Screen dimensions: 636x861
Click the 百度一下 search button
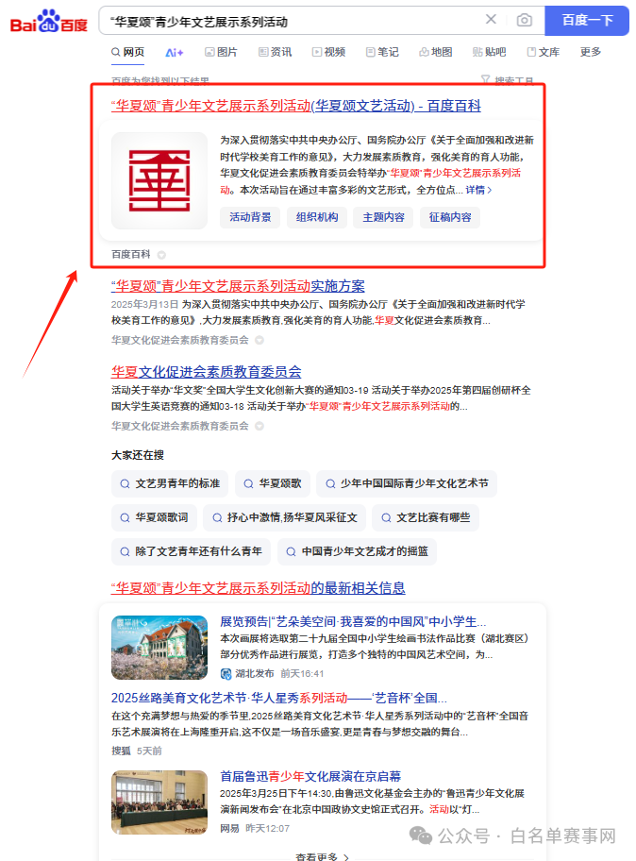tap(587, 21)
